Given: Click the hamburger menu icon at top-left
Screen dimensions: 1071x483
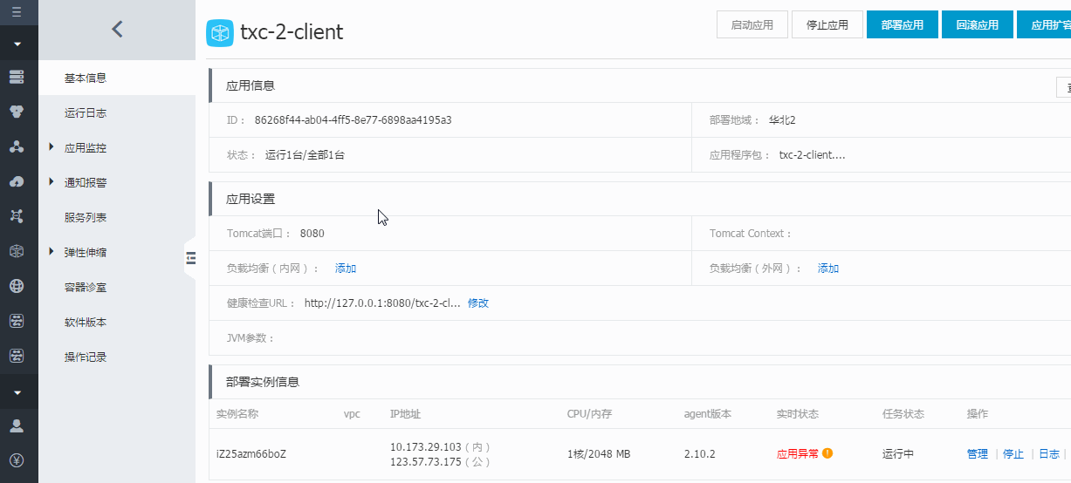Looking at the screenshot, I should 17,12.
